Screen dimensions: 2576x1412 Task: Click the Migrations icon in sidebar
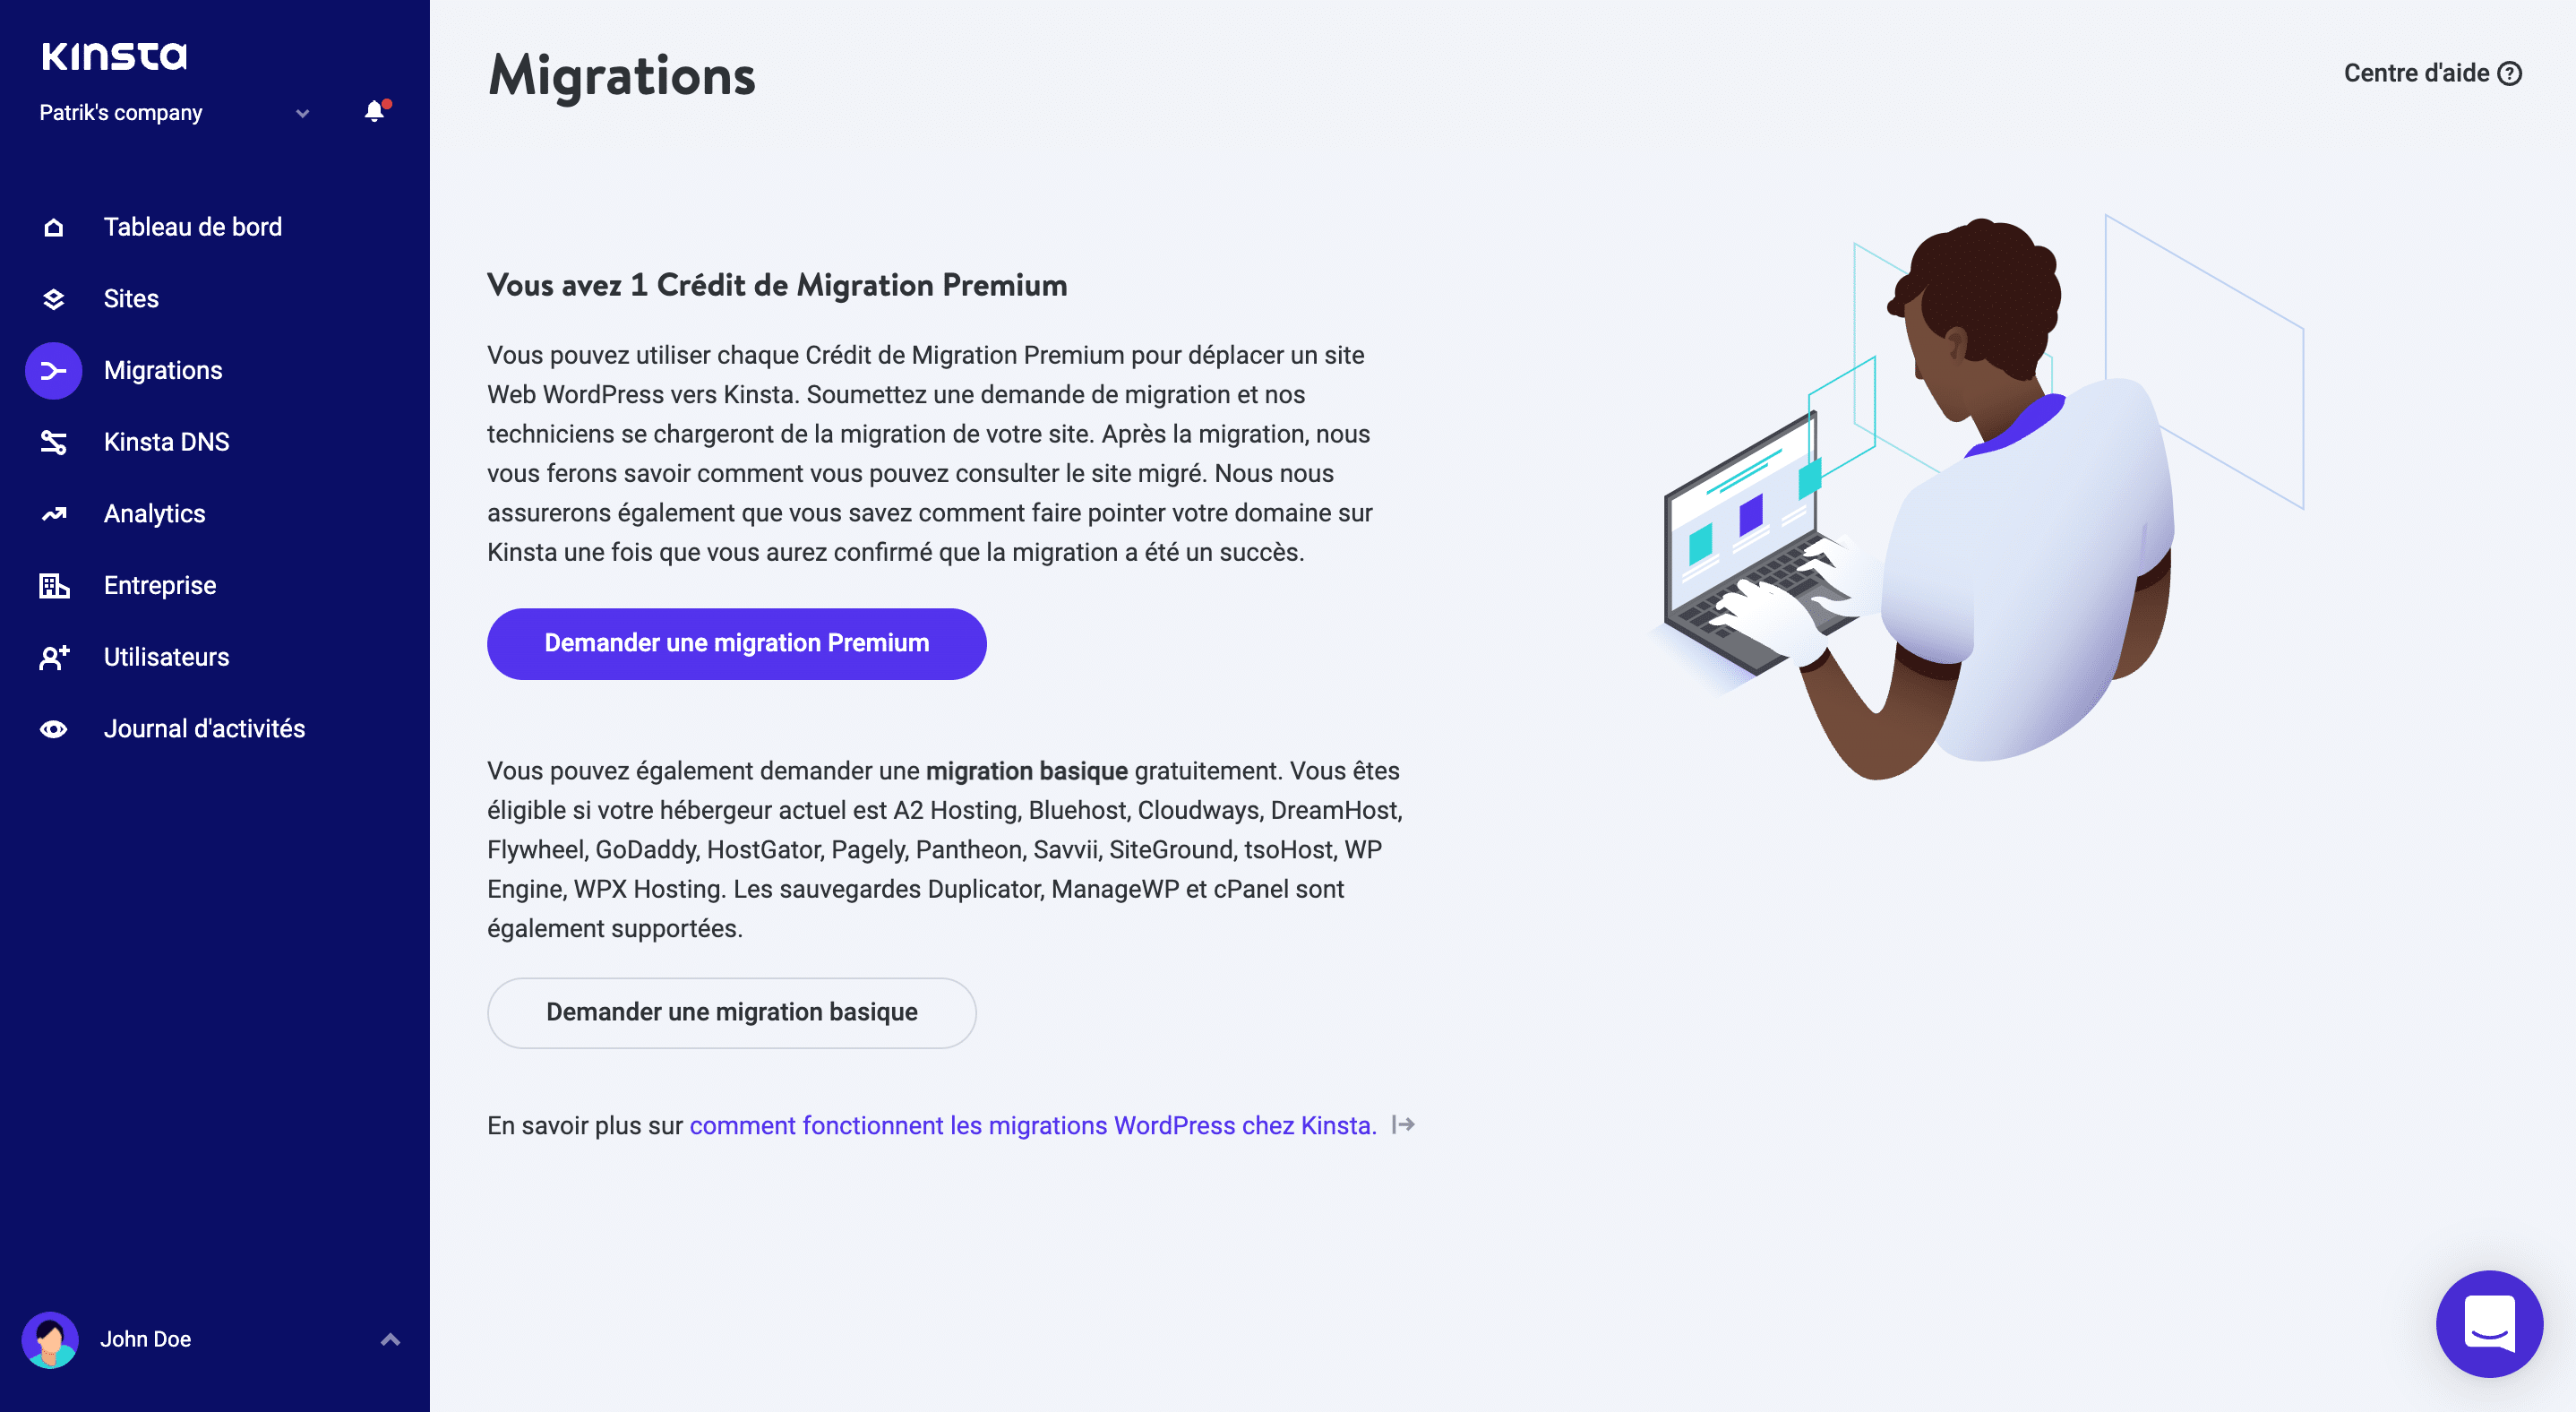pyautogui.click(x=52, y=368)
